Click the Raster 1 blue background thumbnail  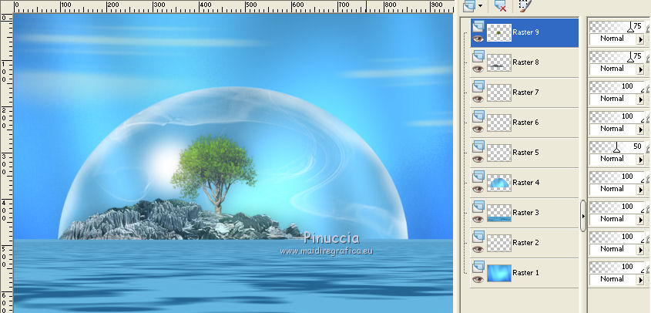498,273
